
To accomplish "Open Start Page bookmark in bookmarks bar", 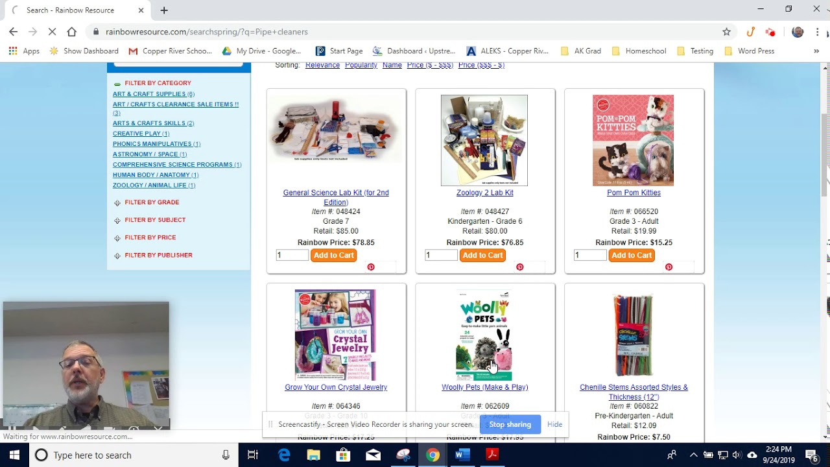I will (x=338, y=51).
